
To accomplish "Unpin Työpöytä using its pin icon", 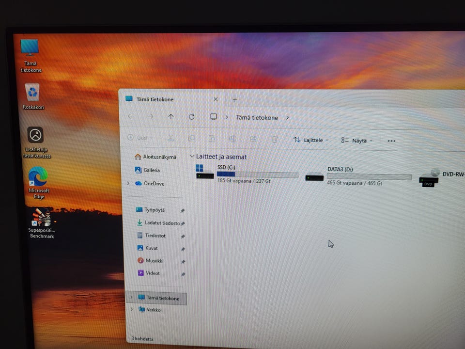I will pyautogui.click(x=183, y=211).
